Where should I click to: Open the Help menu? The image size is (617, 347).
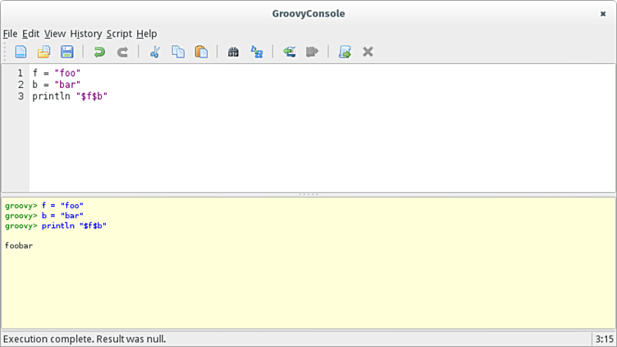click(x=147, y=34)
